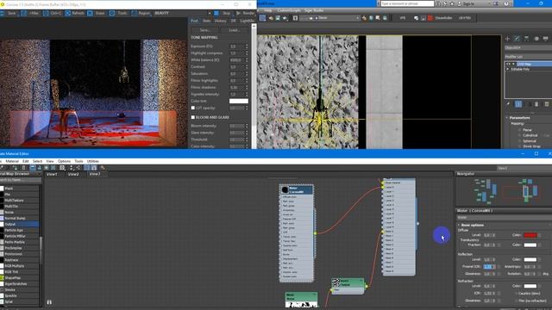The image size is (552, 310).
Task: Select Output map in browser list
Action: 20,224
